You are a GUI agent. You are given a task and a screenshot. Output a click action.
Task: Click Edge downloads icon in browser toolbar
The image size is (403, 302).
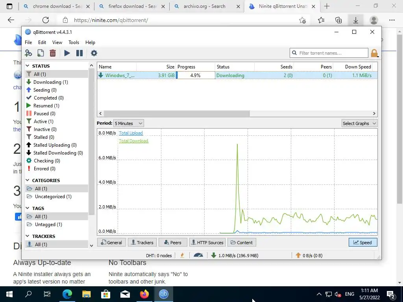pos(355,20)
